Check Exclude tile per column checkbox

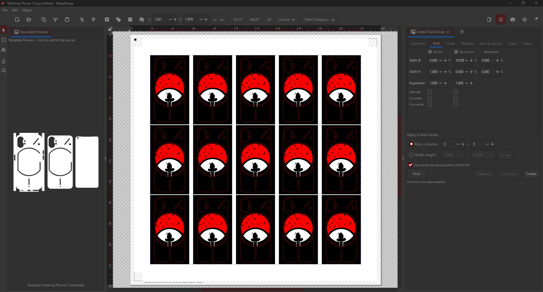tap(456, 104)
